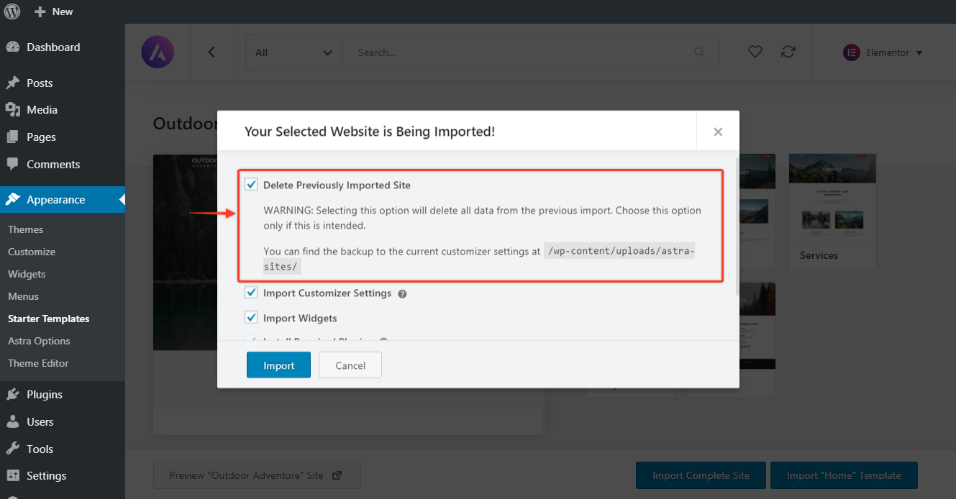Click the Services page thumbnail
The height and width of the screenshot is (499, 956).
[x=832, y=211]
